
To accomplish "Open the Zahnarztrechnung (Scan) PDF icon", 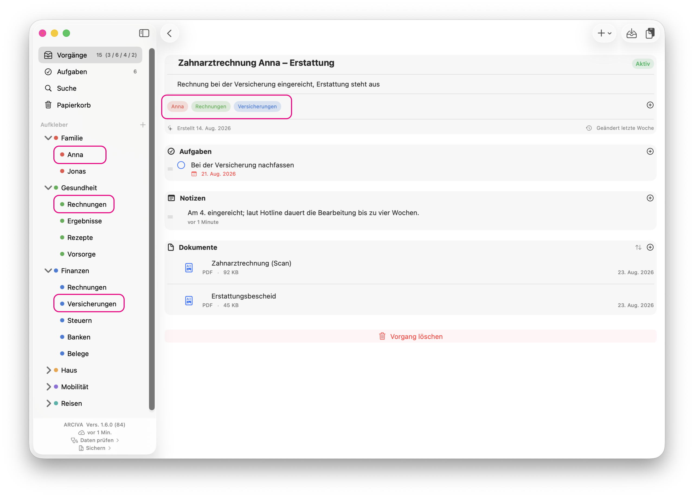I will click(189, 268).
